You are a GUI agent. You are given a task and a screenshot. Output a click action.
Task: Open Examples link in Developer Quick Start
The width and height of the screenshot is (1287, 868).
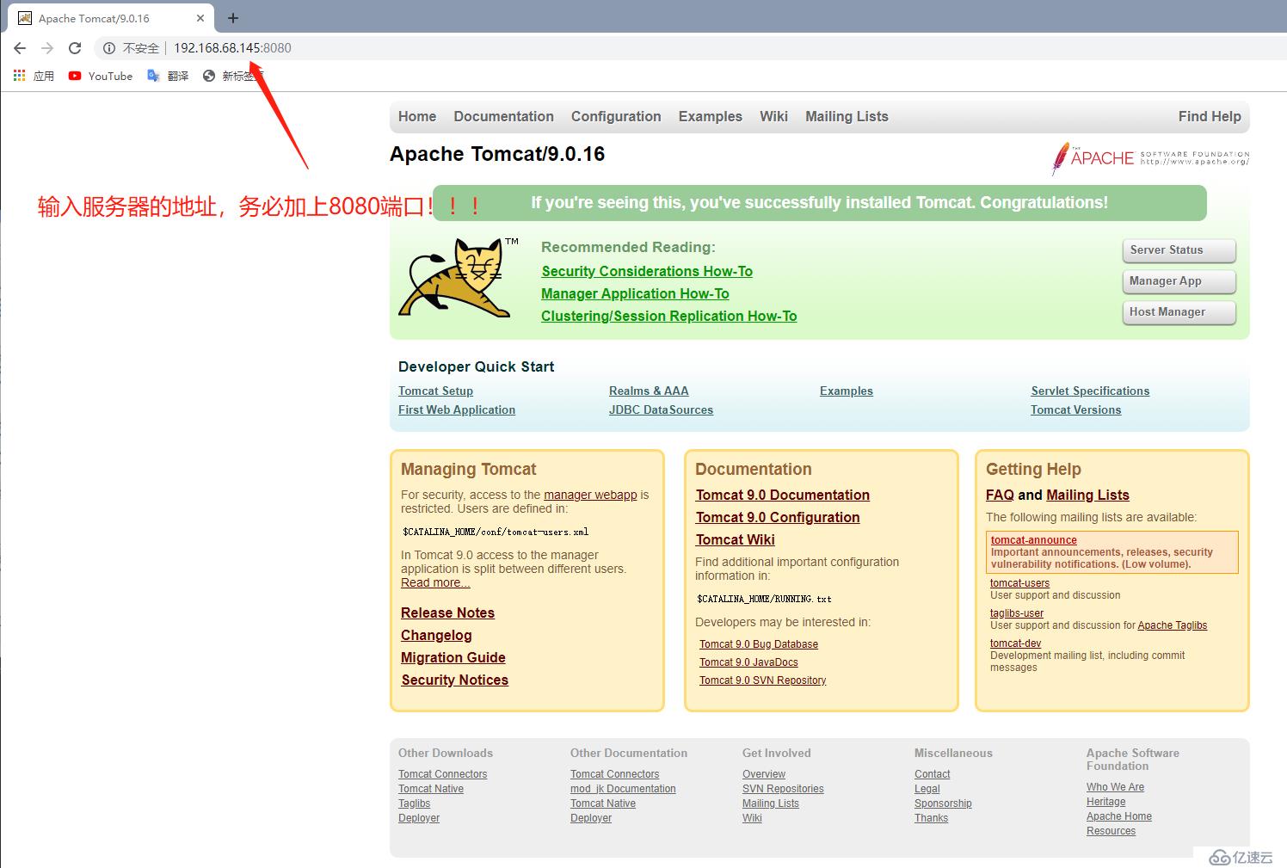click(x=847, y=391)
